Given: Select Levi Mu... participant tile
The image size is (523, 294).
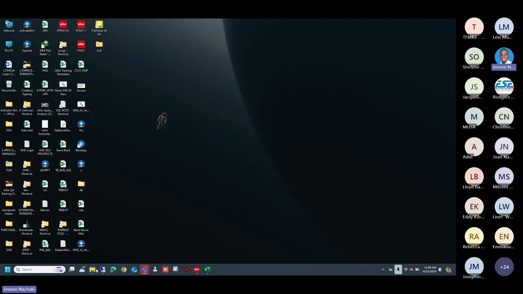Looking at the screenshot, I should 504,29.
